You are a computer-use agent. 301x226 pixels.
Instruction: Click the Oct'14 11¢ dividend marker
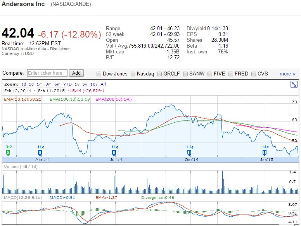tap(189, 152)
